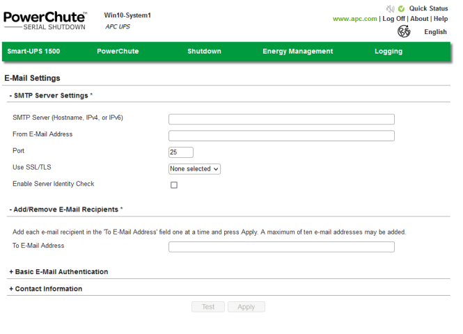Expand the Contact Information section
The height and width of the screenshot is (334, 463).
tap(46, 289)
